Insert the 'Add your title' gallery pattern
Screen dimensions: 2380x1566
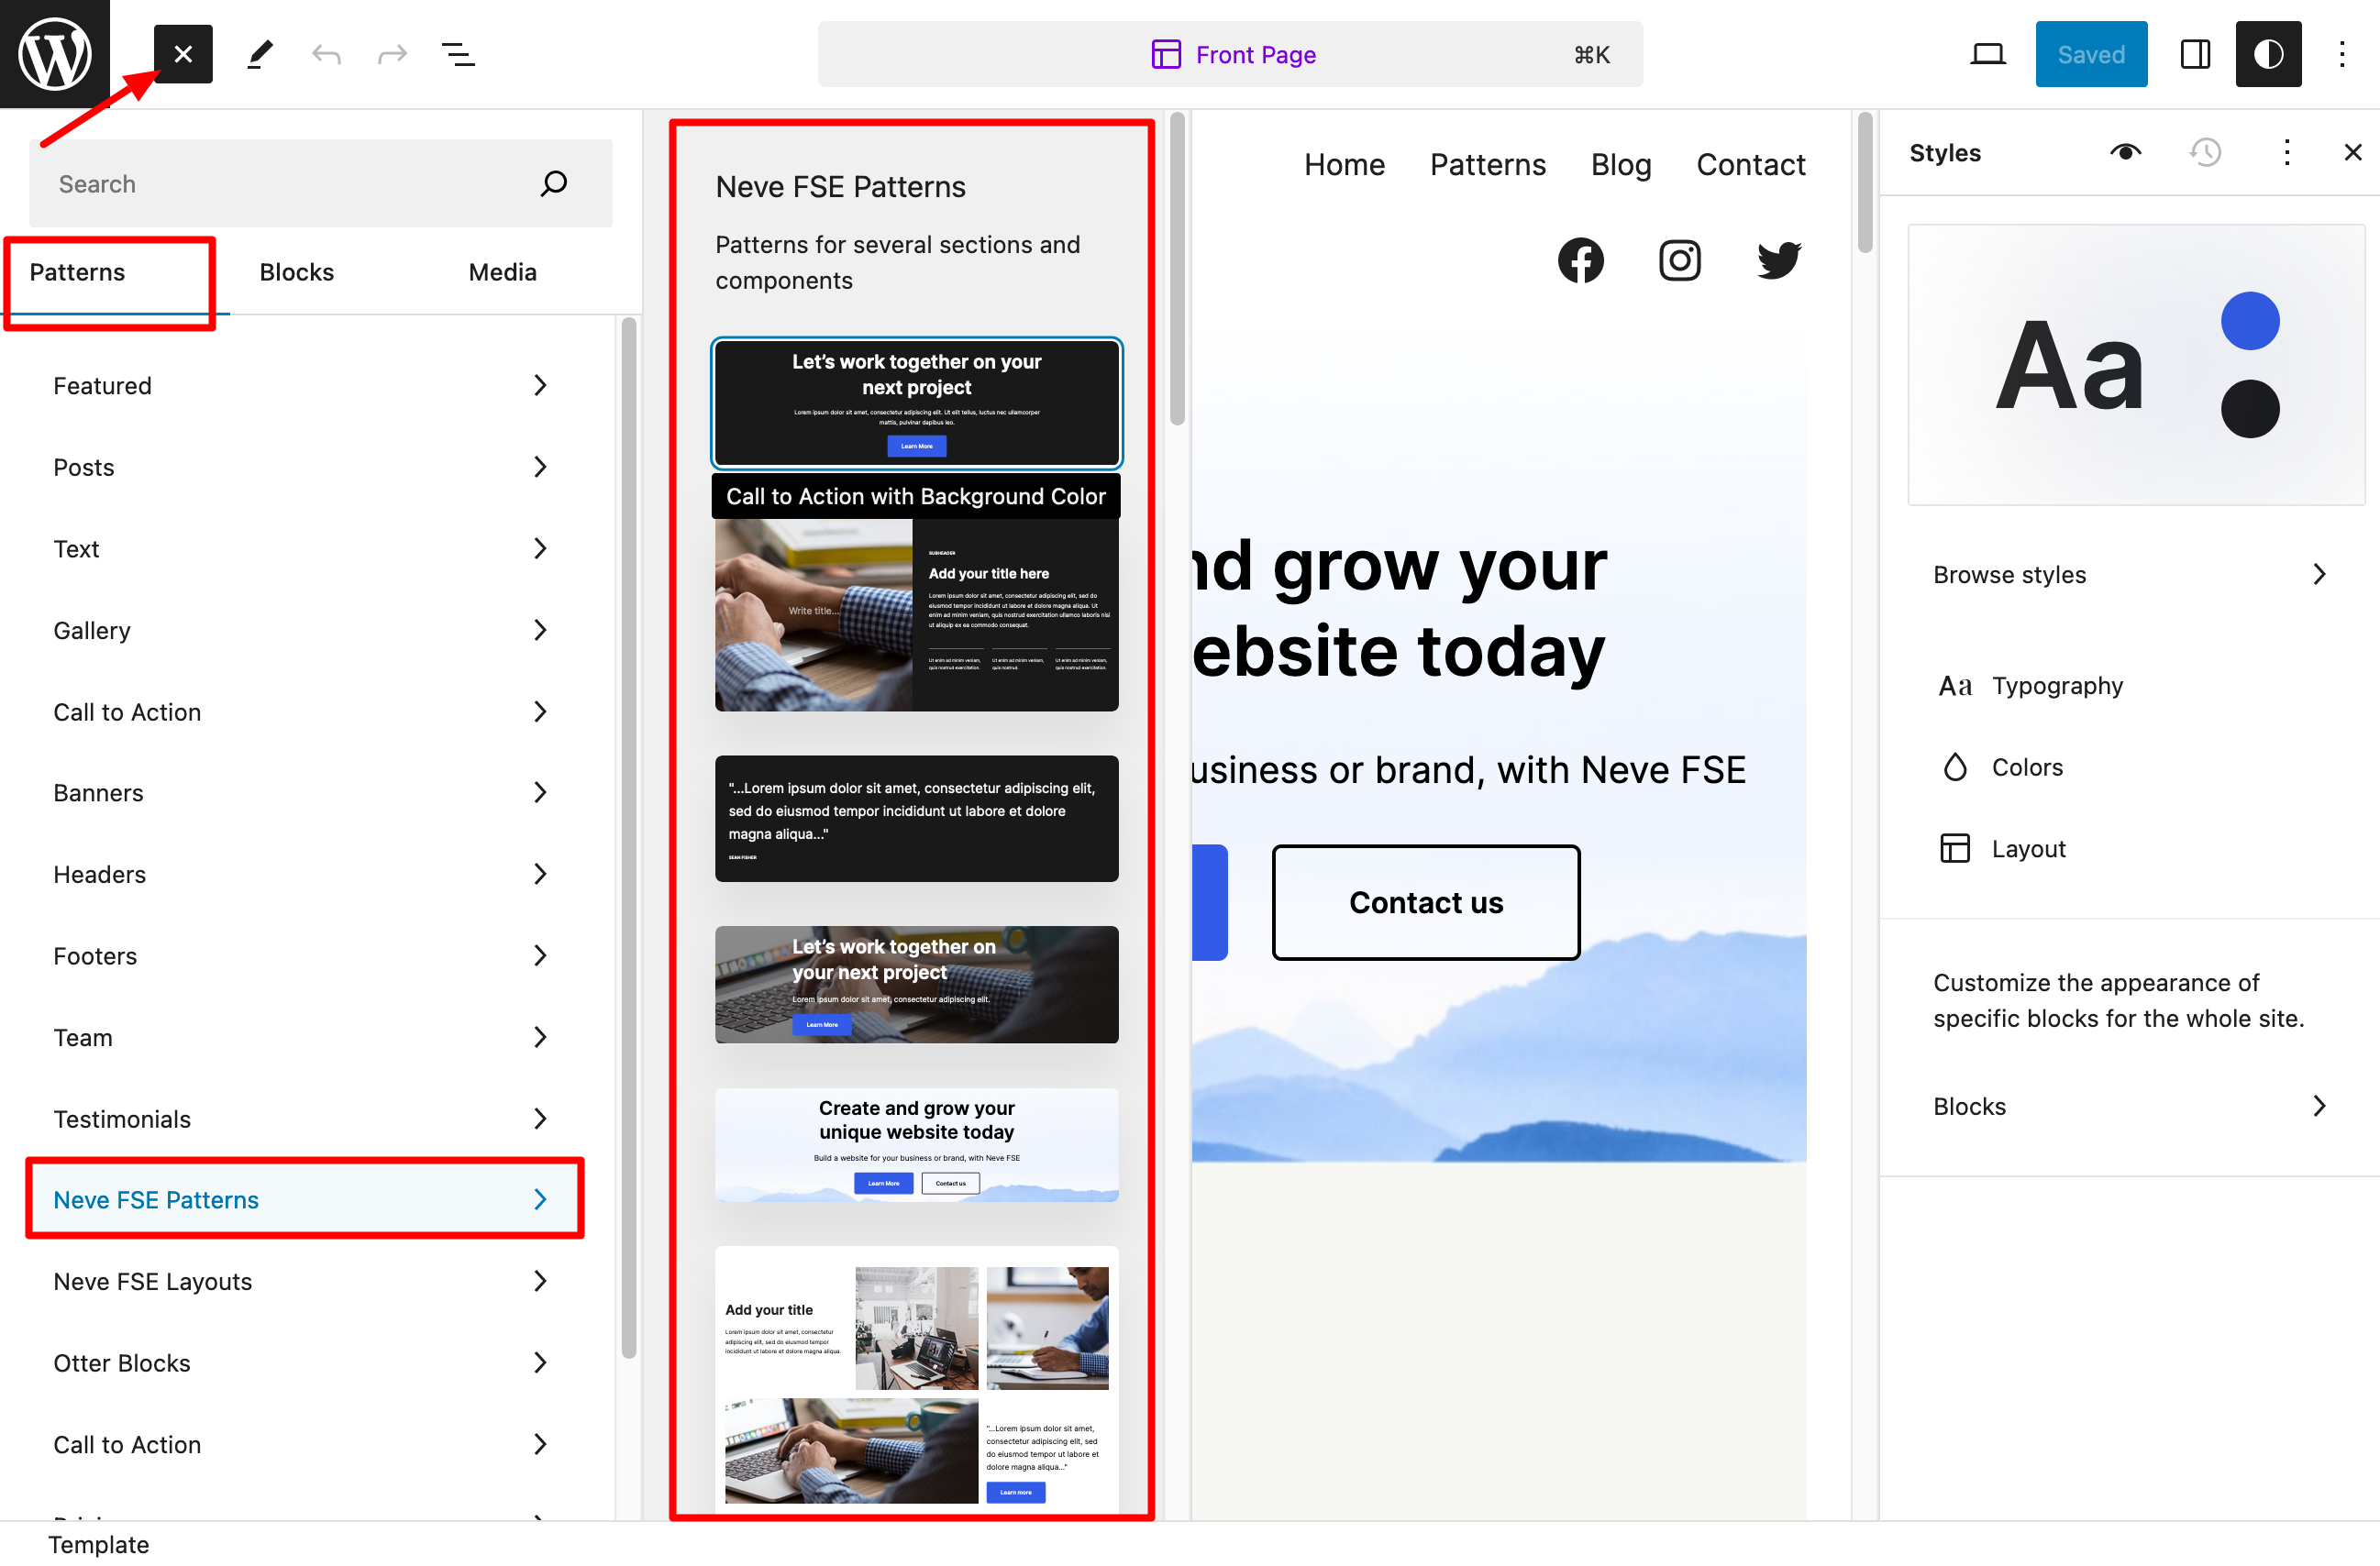[916, 1380]
